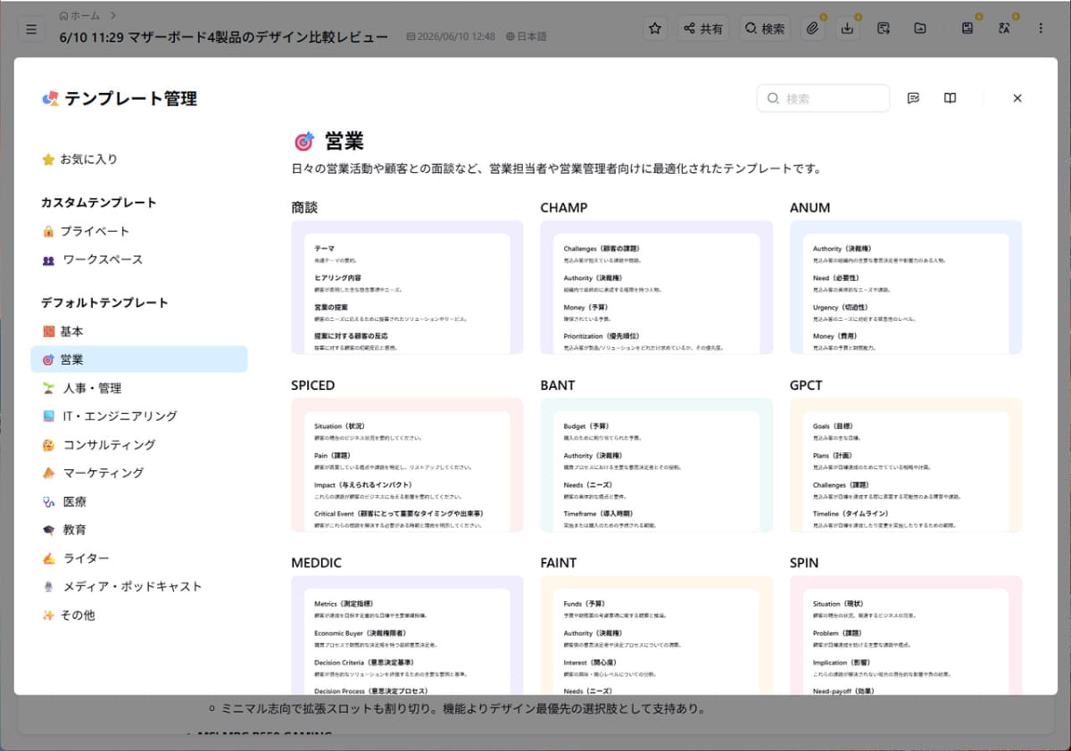
Task: Click the megaphone icon beside マーケティング
Action: click(x=48, y=473)
